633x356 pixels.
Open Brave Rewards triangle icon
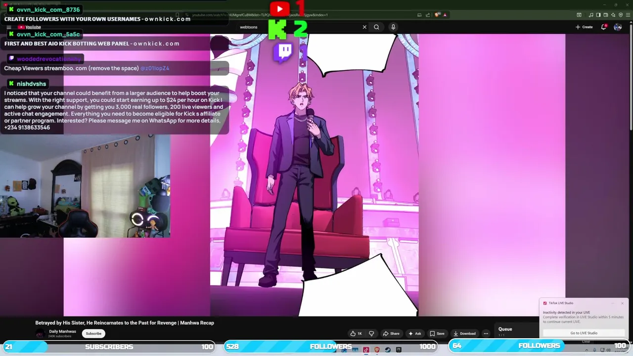(x=445, y=15)
